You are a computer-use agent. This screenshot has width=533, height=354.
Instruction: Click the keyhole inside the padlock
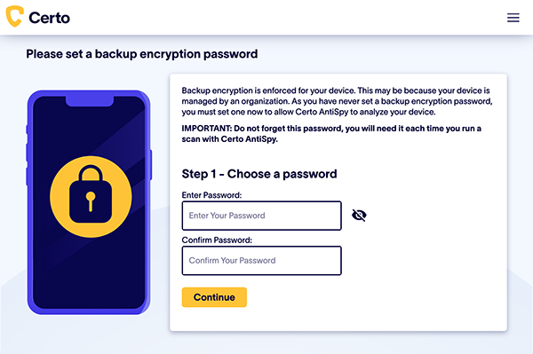pos(91,201)
